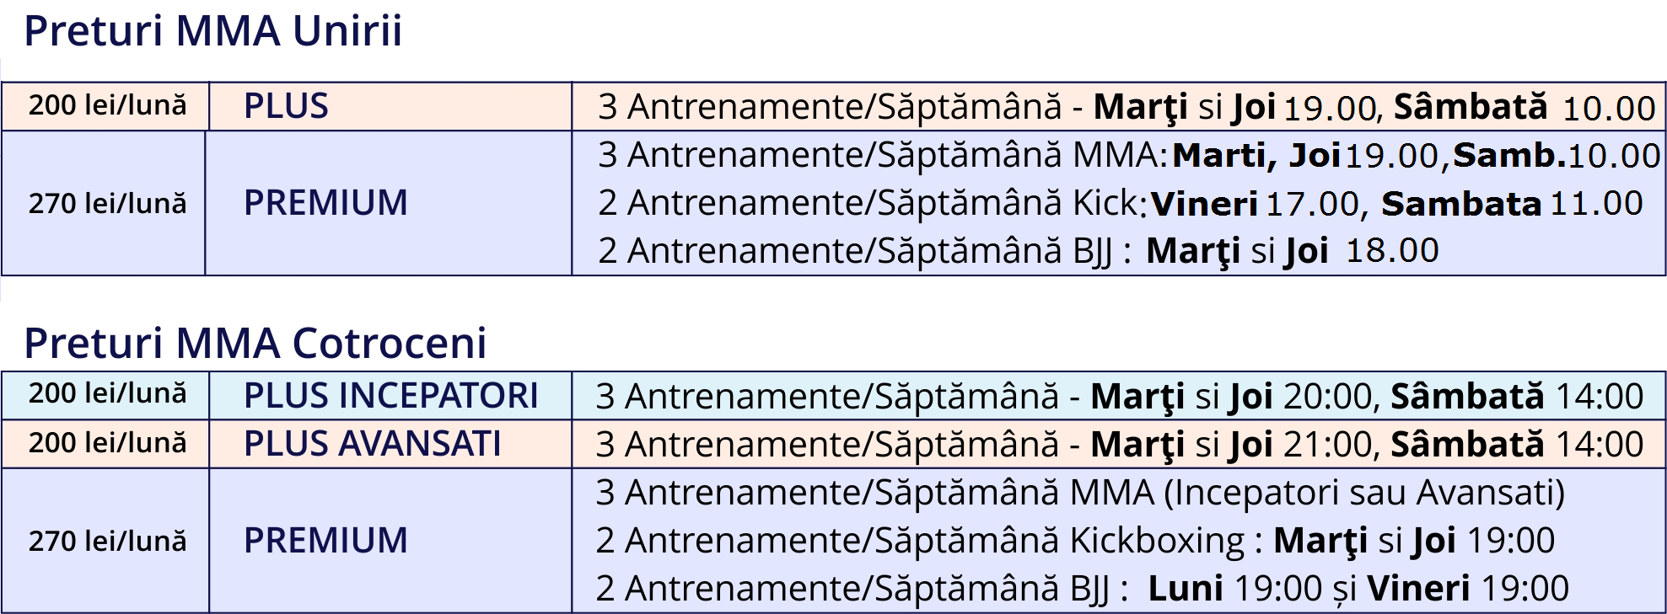Screen dimensions: 1667x614
Task: Click the "Preturi MMA Unirii" heading
Action: click(212, 31)
